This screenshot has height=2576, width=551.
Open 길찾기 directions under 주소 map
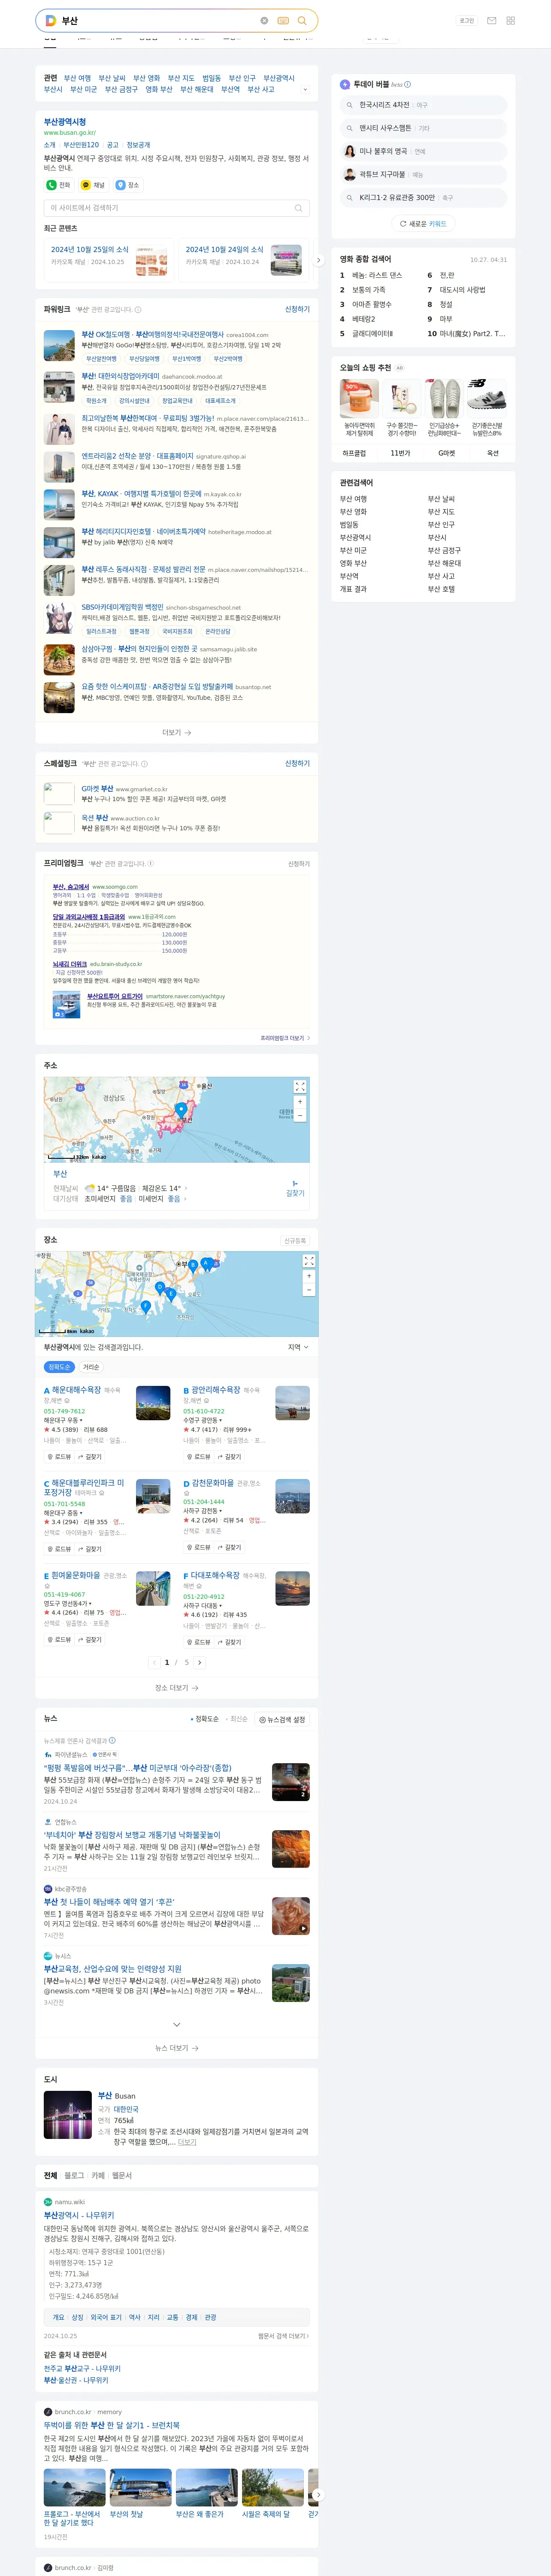click(x=295, y=1188)
